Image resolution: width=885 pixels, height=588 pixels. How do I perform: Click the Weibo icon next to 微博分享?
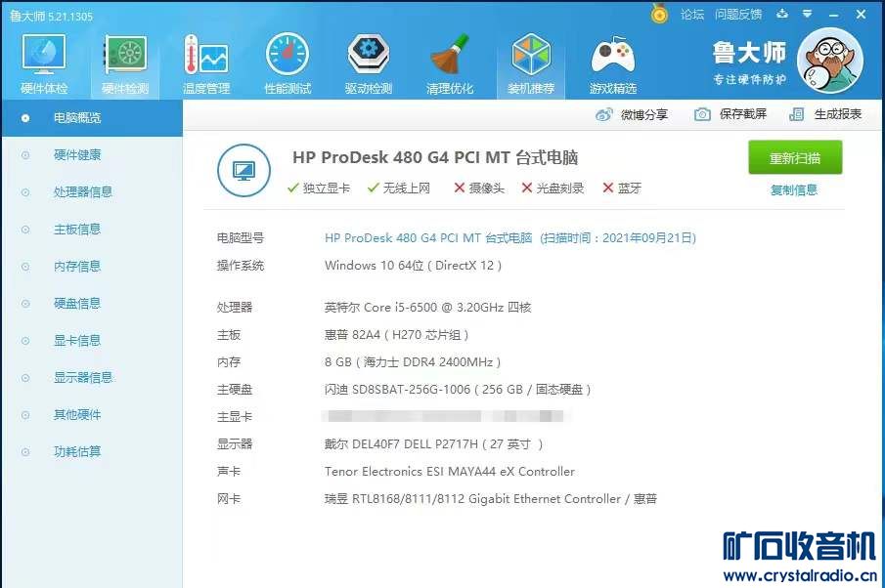pyautogui.click(x=604, y=115)
